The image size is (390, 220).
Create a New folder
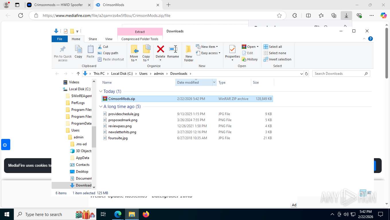pos(189,54)
